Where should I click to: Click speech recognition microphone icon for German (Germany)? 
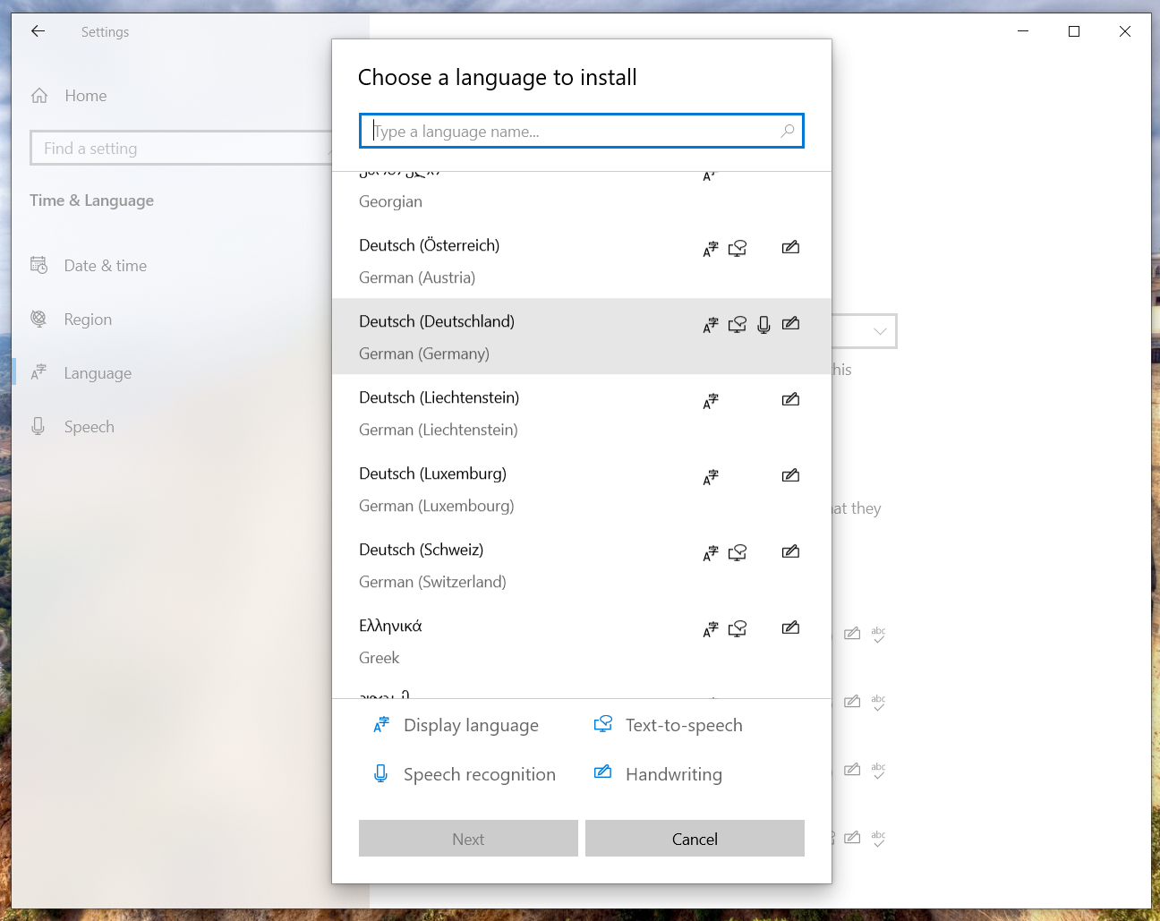pyautogui.click(x=763, y=325)
